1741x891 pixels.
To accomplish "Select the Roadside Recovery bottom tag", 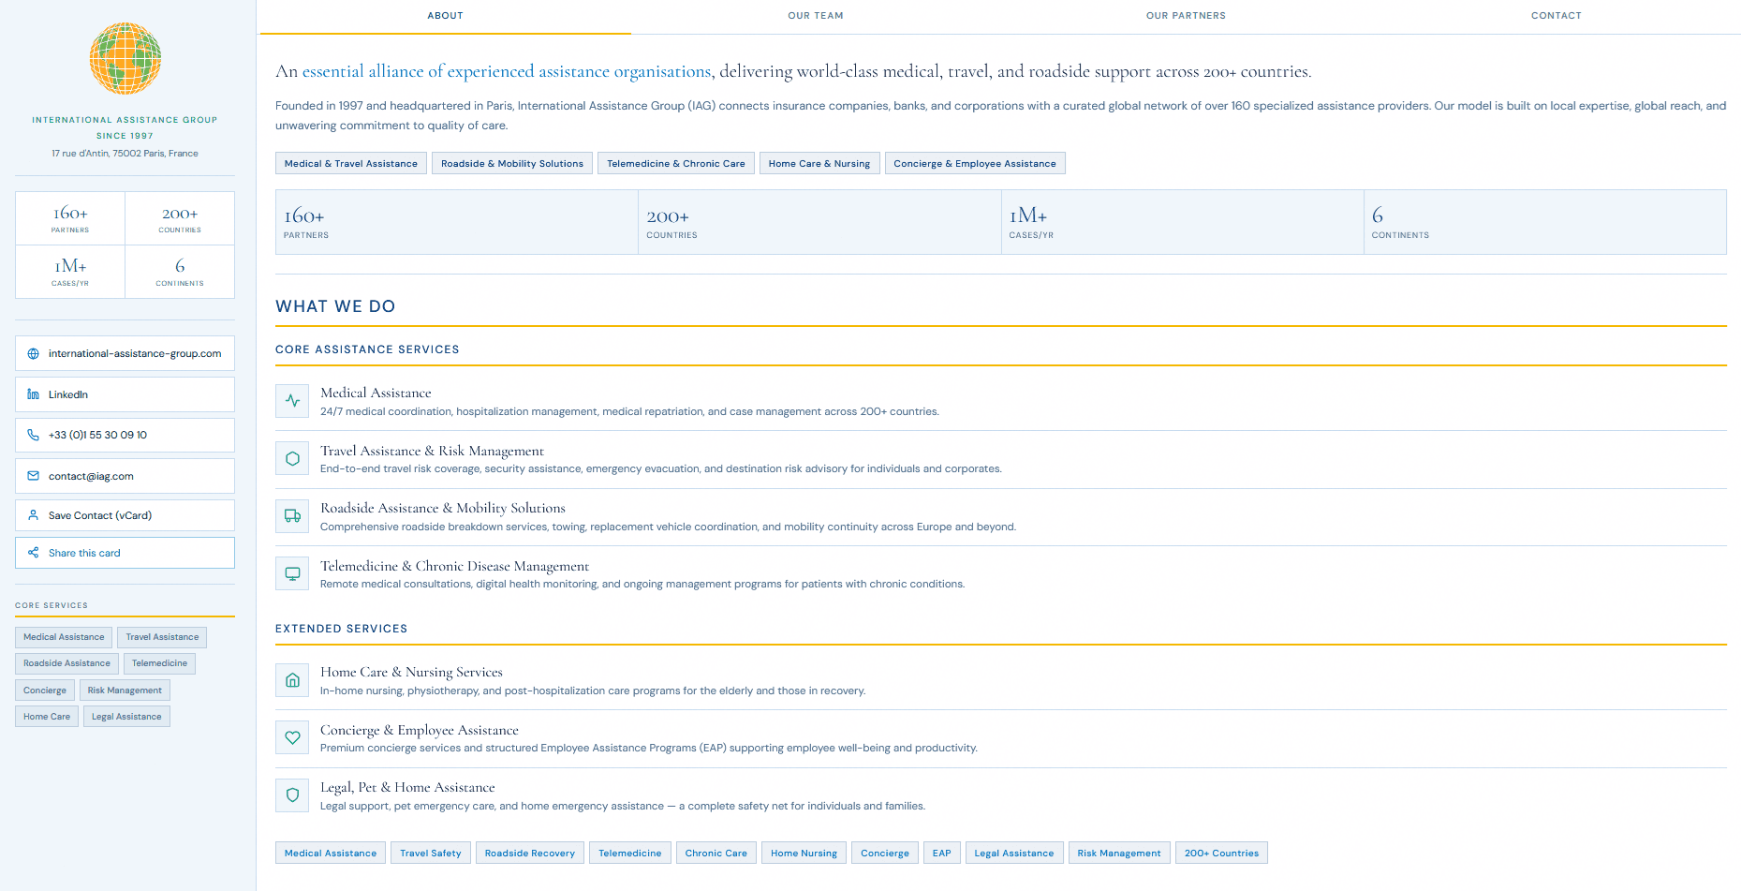I will [x=530, y=853].
